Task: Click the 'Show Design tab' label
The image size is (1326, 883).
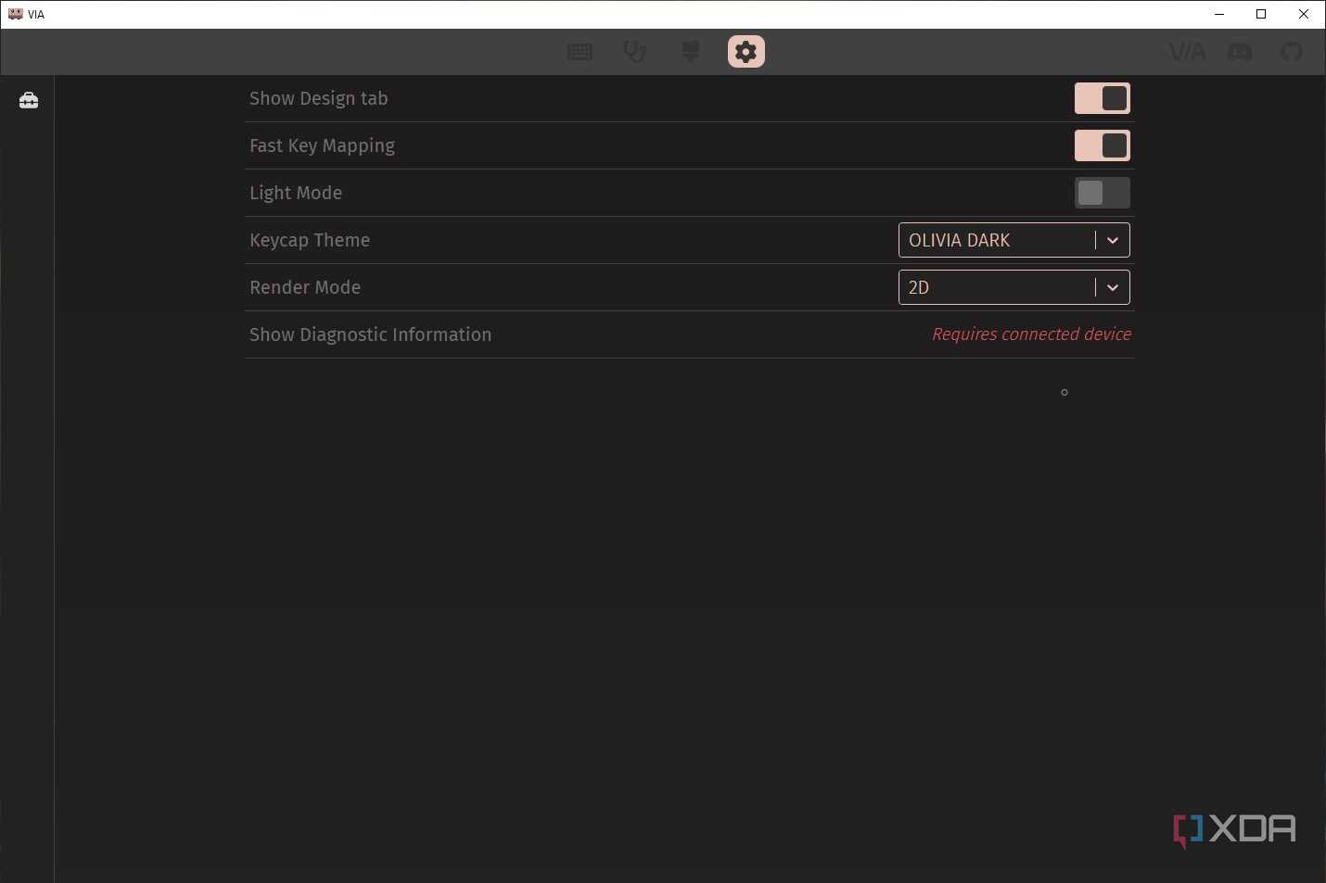Action: [319, 98]
